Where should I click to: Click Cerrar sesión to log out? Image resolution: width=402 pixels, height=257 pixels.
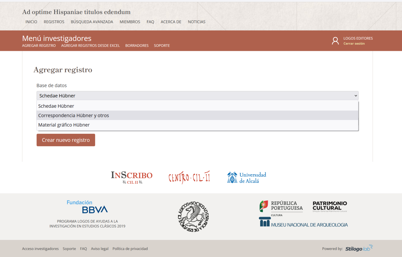click(354, 43)
